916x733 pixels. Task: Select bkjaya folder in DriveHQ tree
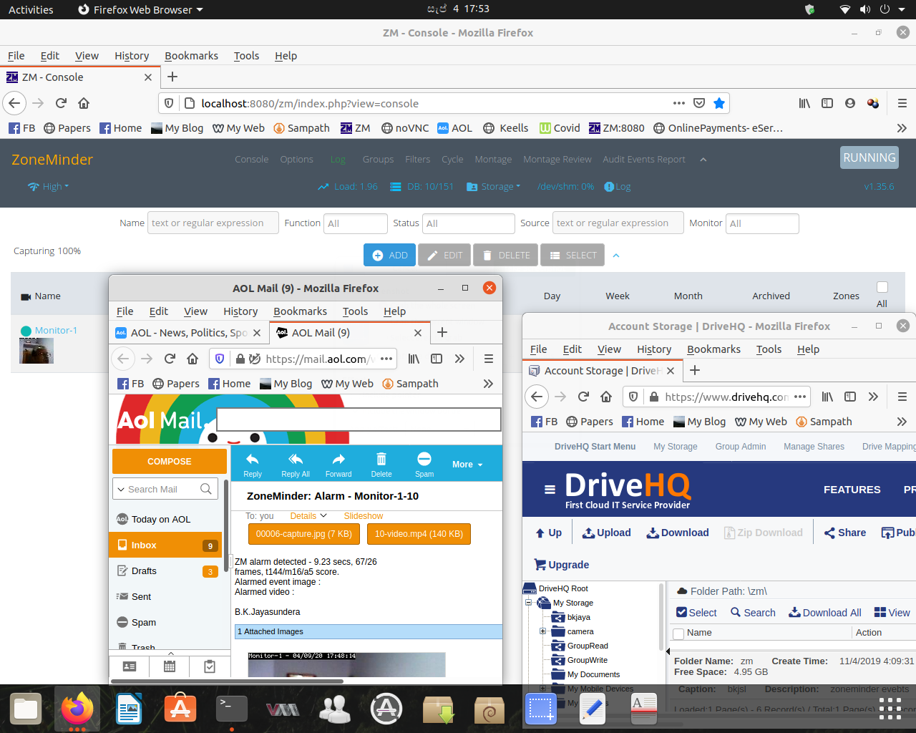point(578,617)
